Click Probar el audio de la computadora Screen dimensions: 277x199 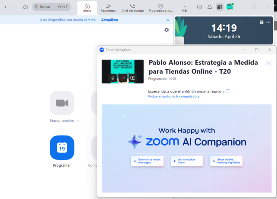[174, 96]
